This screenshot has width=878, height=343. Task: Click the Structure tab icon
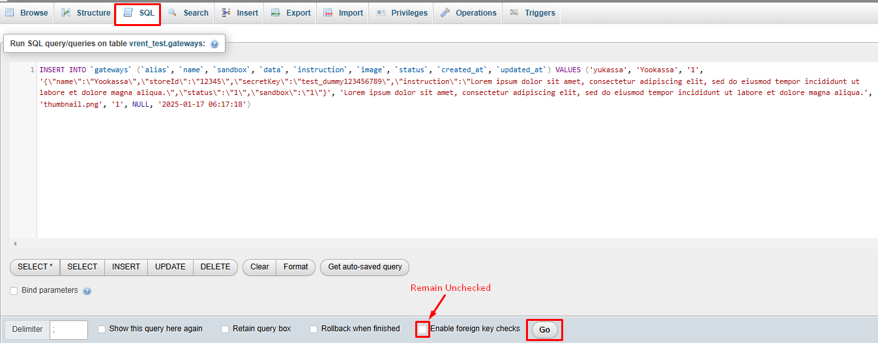66,12
